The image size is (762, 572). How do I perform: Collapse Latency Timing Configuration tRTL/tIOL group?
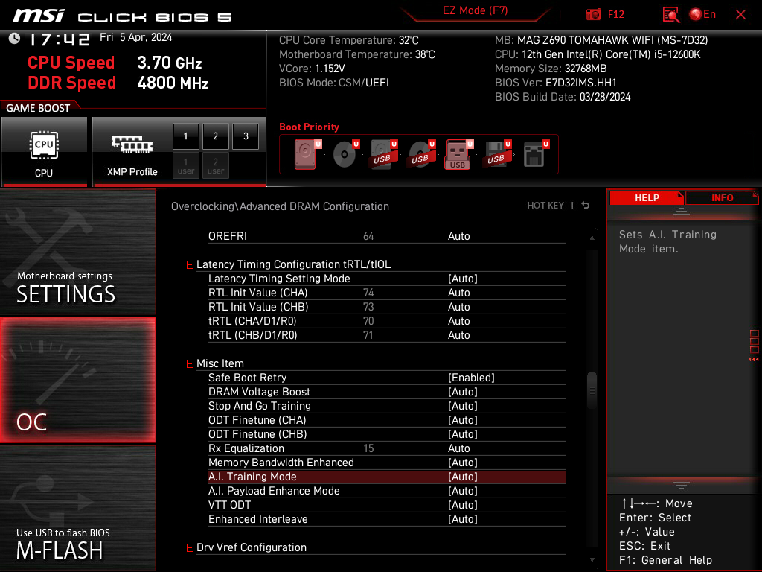pyautogui.click(x=190, y=265)
